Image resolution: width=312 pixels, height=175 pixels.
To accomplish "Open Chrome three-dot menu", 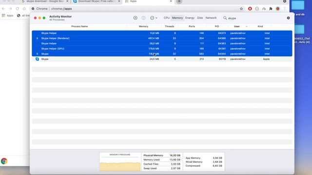I will [x=285, y=9].
